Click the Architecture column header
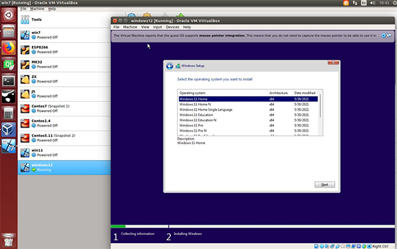Screen dimensions: 397x249 pos(280,93)
